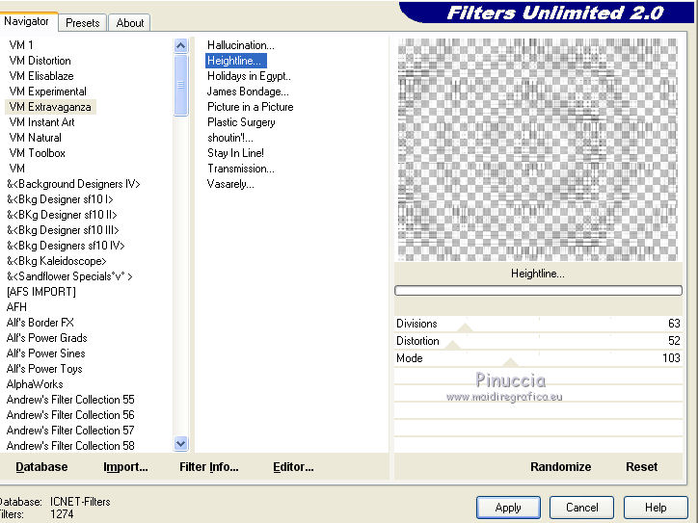Image resolution: width=698 pixels, height=523 pixels.
Task: Select the VM 1 category
Action: click(x=21, y=45)
